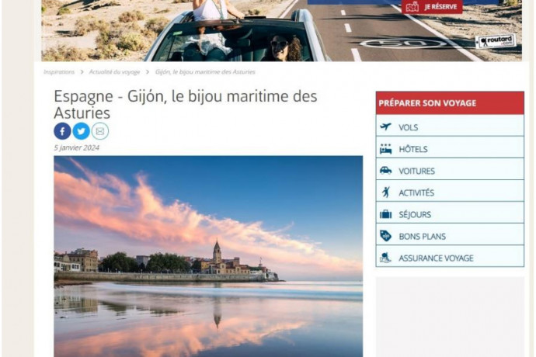Screen dimensions: 536x357
Task: Click the Préparer son voyage header
Action: click(450, 102)
